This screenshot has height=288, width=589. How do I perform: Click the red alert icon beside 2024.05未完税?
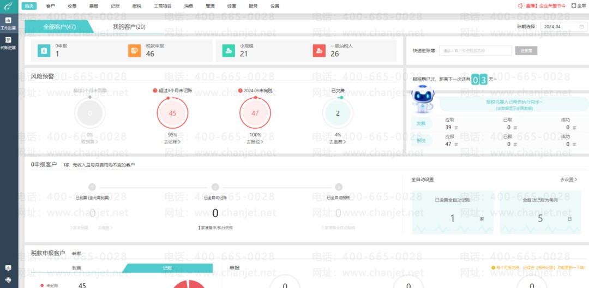(239, 91)
